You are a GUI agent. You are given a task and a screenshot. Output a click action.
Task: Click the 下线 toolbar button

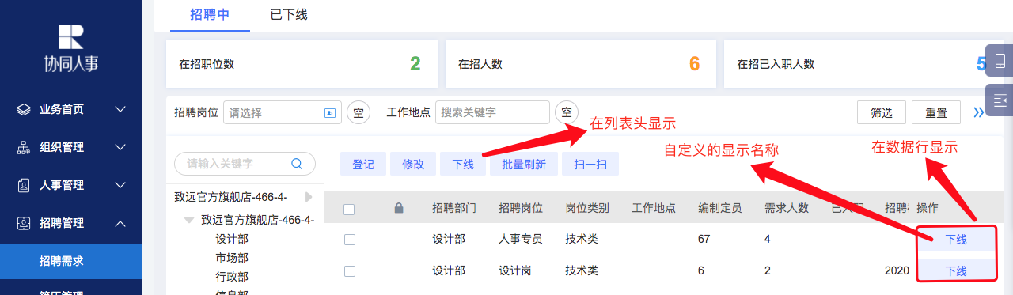(x=463, y=165)
